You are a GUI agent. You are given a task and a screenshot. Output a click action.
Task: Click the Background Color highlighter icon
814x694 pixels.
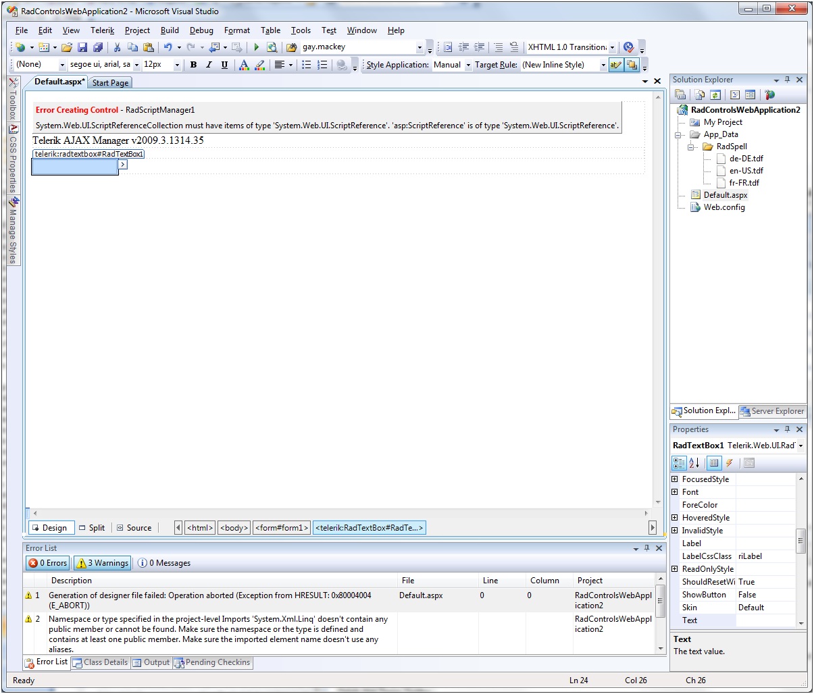[x=259, y=65]
